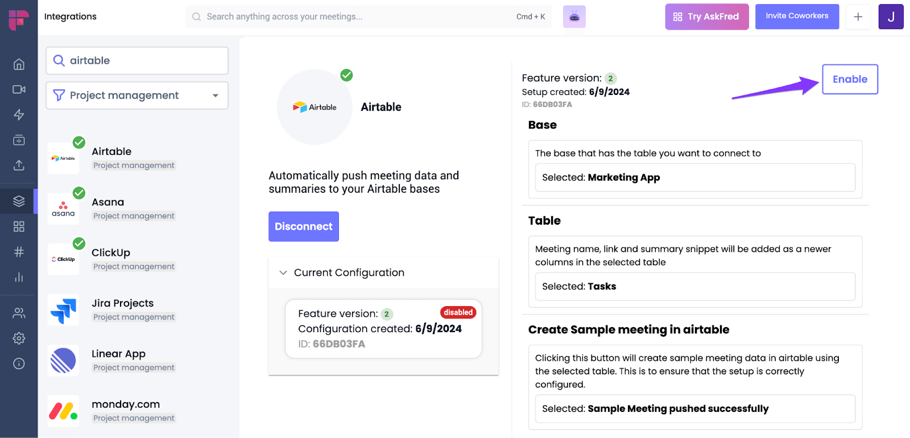Screen dimensions: 910x438
Task: Open the Feature version configuration card
Action: tap(383, 329)
